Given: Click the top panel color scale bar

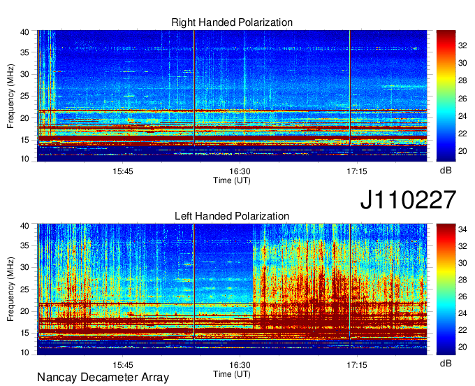Looking at the screenshot, I should 446,96.
